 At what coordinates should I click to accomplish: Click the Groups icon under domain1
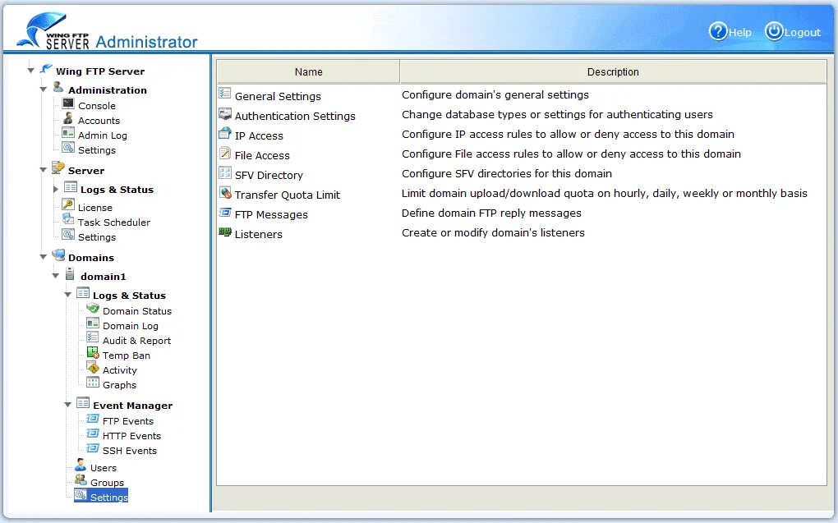point(81,479)
